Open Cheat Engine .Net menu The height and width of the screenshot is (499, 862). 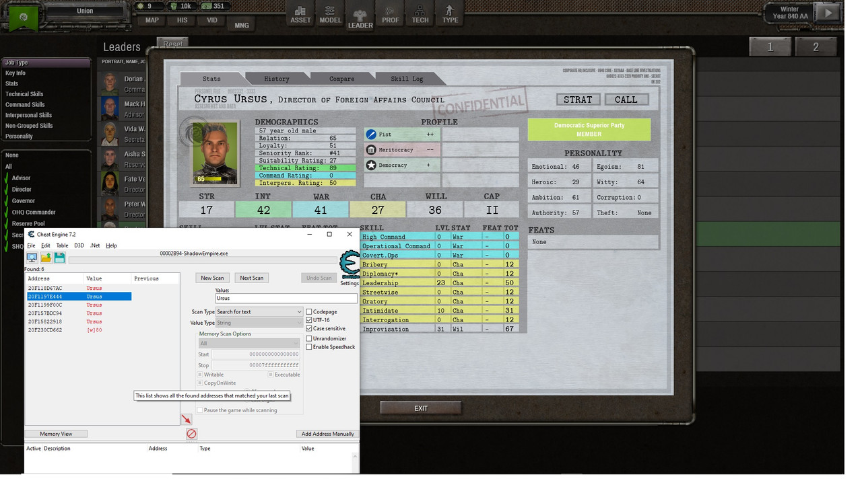95,245
